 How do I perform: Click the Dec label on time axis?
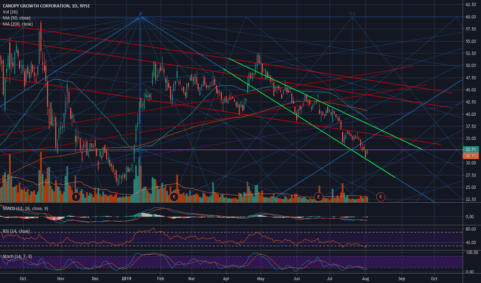[x=95, y=279]
